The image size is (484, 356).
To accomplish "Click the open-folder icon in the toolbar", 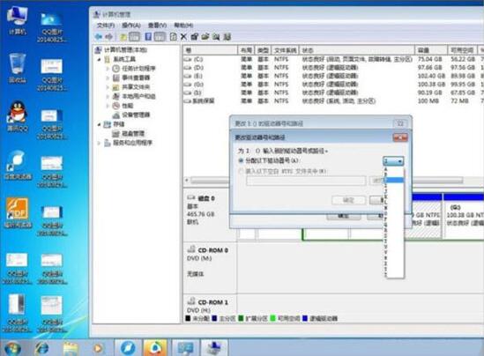I will [x=205, y=37].
